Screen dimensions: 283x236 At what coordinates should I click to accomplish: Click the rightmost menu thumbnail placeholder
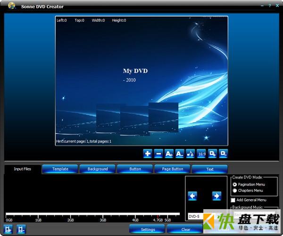pyautogui.click(x=163, y=117)
